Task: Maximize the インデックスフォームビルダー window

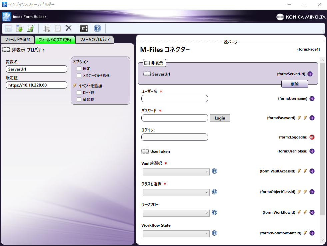Action: pyautogui.click(x=304, y=4)
